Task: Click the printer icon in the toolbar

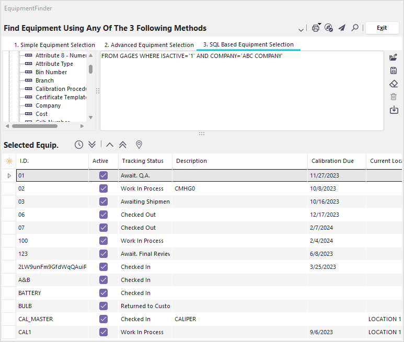Action: point(316,28)
